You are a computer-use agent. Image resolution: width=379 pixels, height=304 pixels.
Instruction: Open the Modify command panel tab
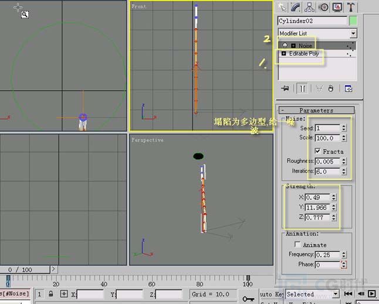(296, 7)
